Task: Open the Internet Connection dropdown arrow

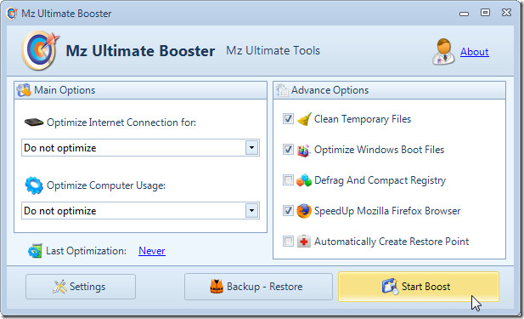Action: click(x=252, y=148)
